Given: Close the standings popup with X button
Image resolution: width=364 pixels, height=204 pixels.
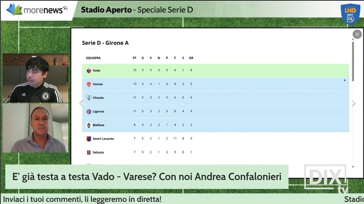Looking at the screenshot, I should tap(357, 34).
